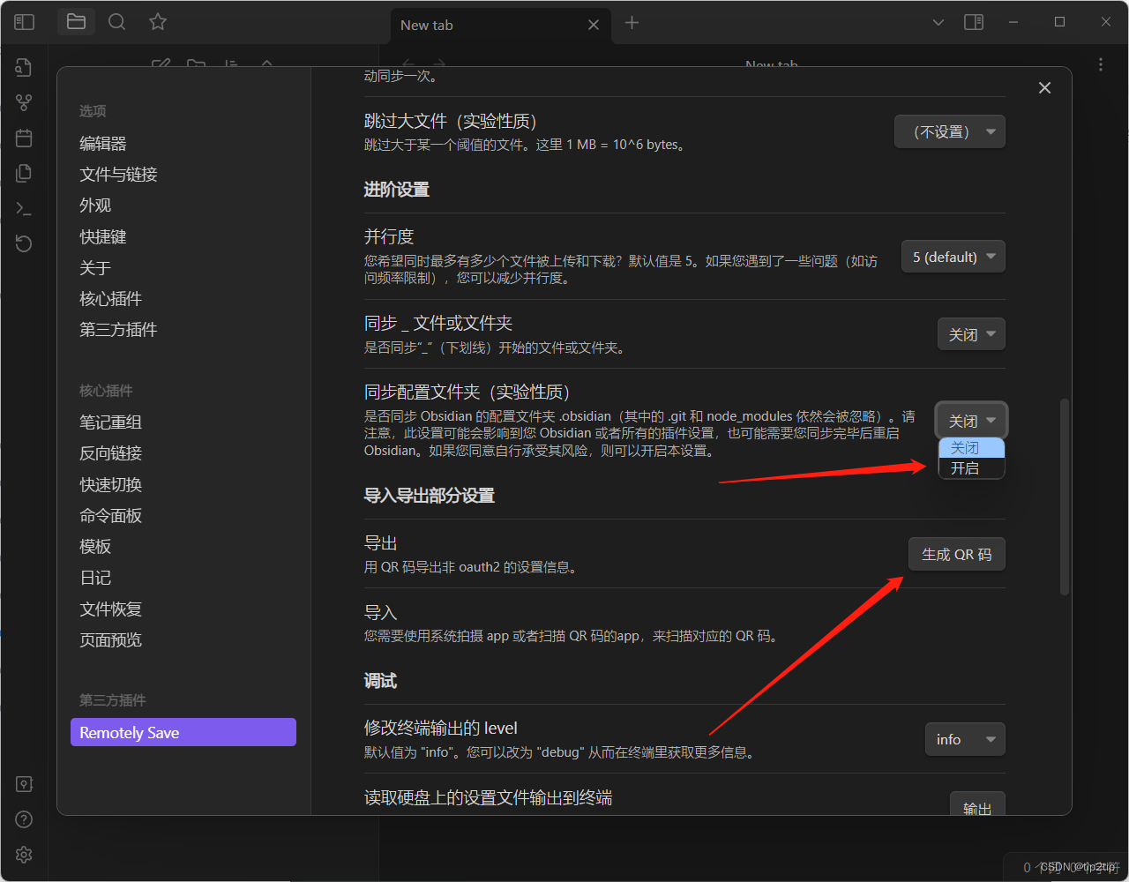
Task: Close the settings dialog with X
Action: click(x=1044, y=88)
